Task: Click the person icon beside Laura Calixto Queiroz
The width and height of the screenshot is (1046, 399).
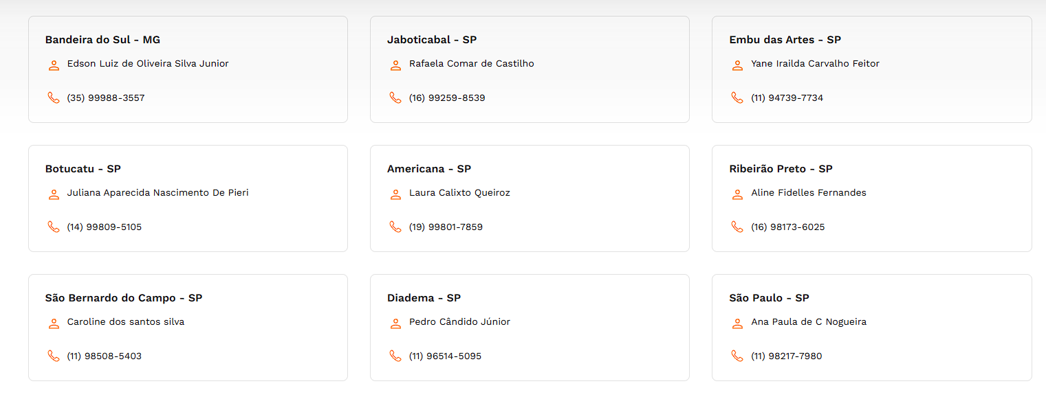Action: tap(395, 194)
